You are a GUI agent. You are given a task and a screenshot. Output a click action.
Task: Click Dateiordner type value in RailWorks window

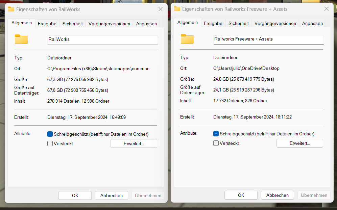click(59, 58)
